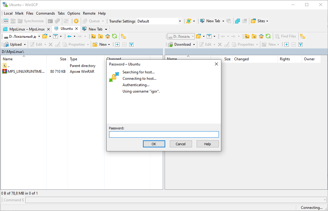Confirm the password dialog with OK

coord(154,144)
